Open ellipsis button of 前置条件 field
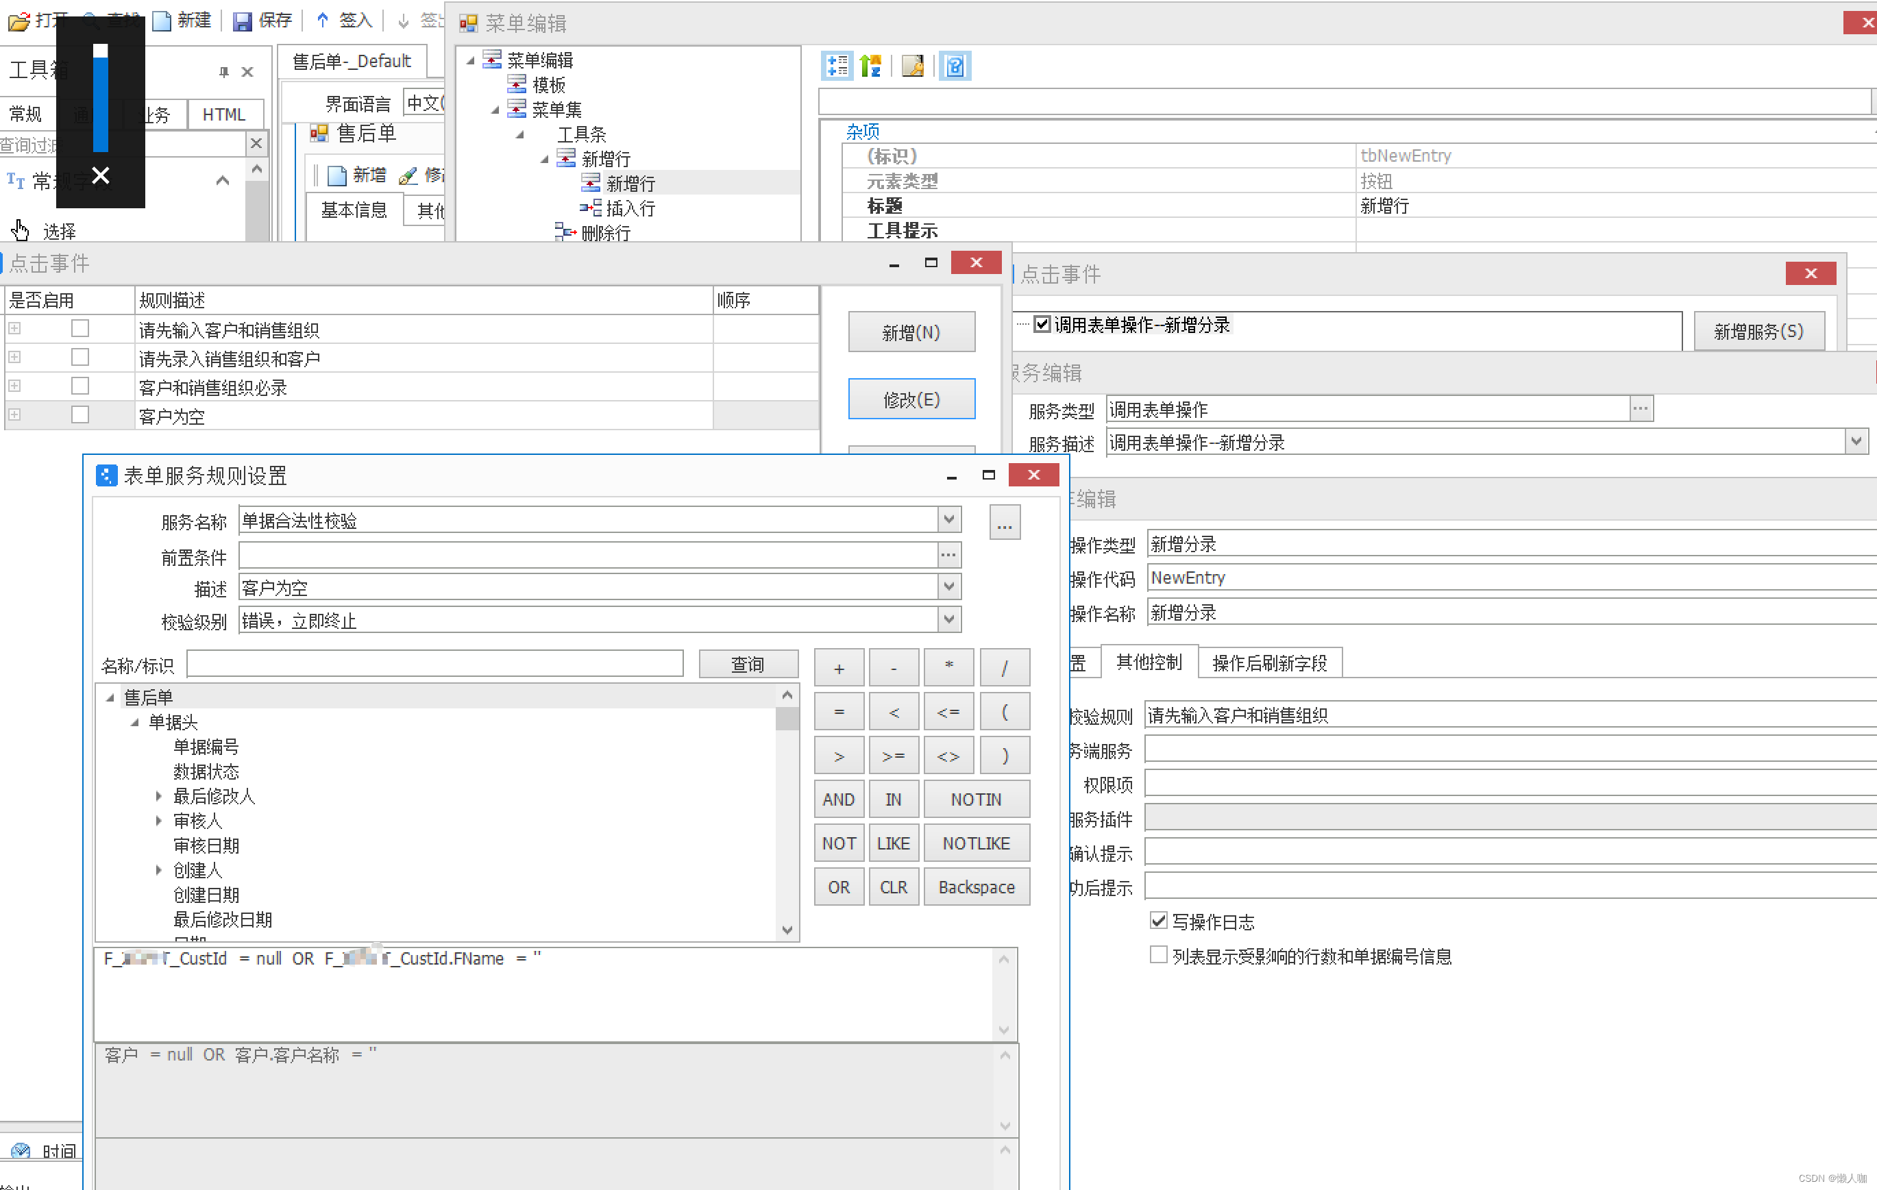Image resolution: width=1877 pixels, height=1190 pixels. tap(948, 555)
